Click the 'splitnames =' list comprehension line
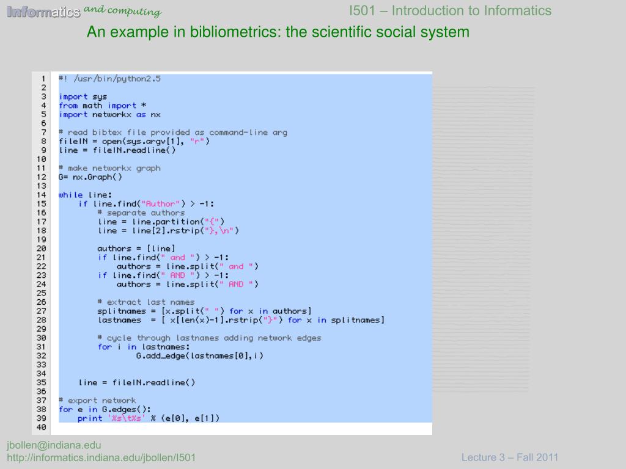The image size is (626, 469). (204, 311)
